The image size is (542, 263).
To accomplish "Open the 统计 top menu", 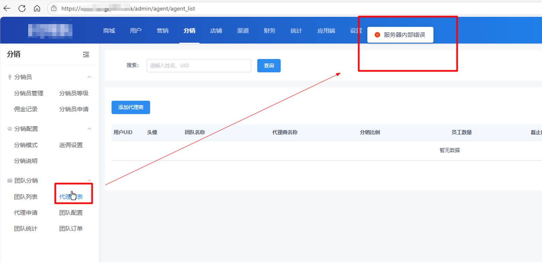I will pyautogui.click(x=296, y=31).
